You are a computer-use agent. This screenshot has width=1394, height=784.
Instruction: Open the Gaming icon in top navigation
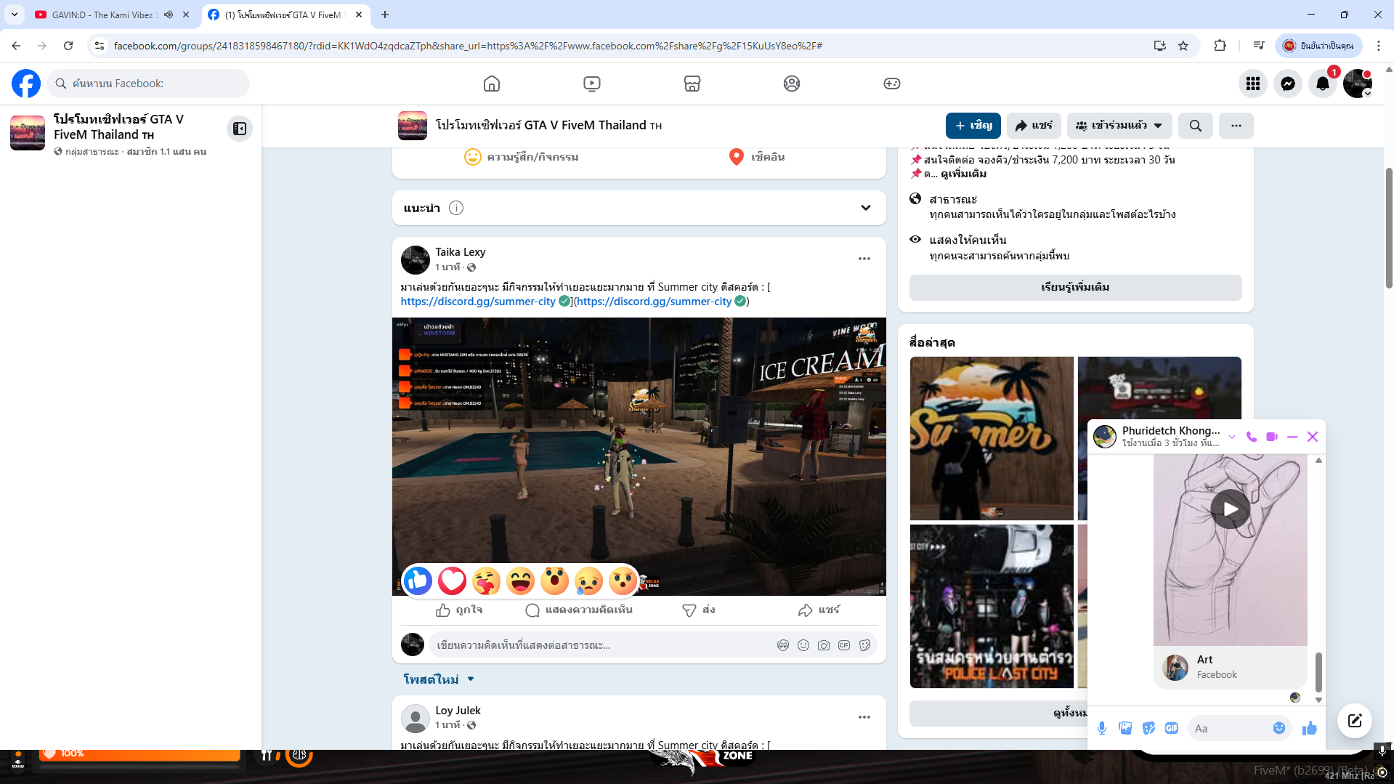[x=891, y=84]
